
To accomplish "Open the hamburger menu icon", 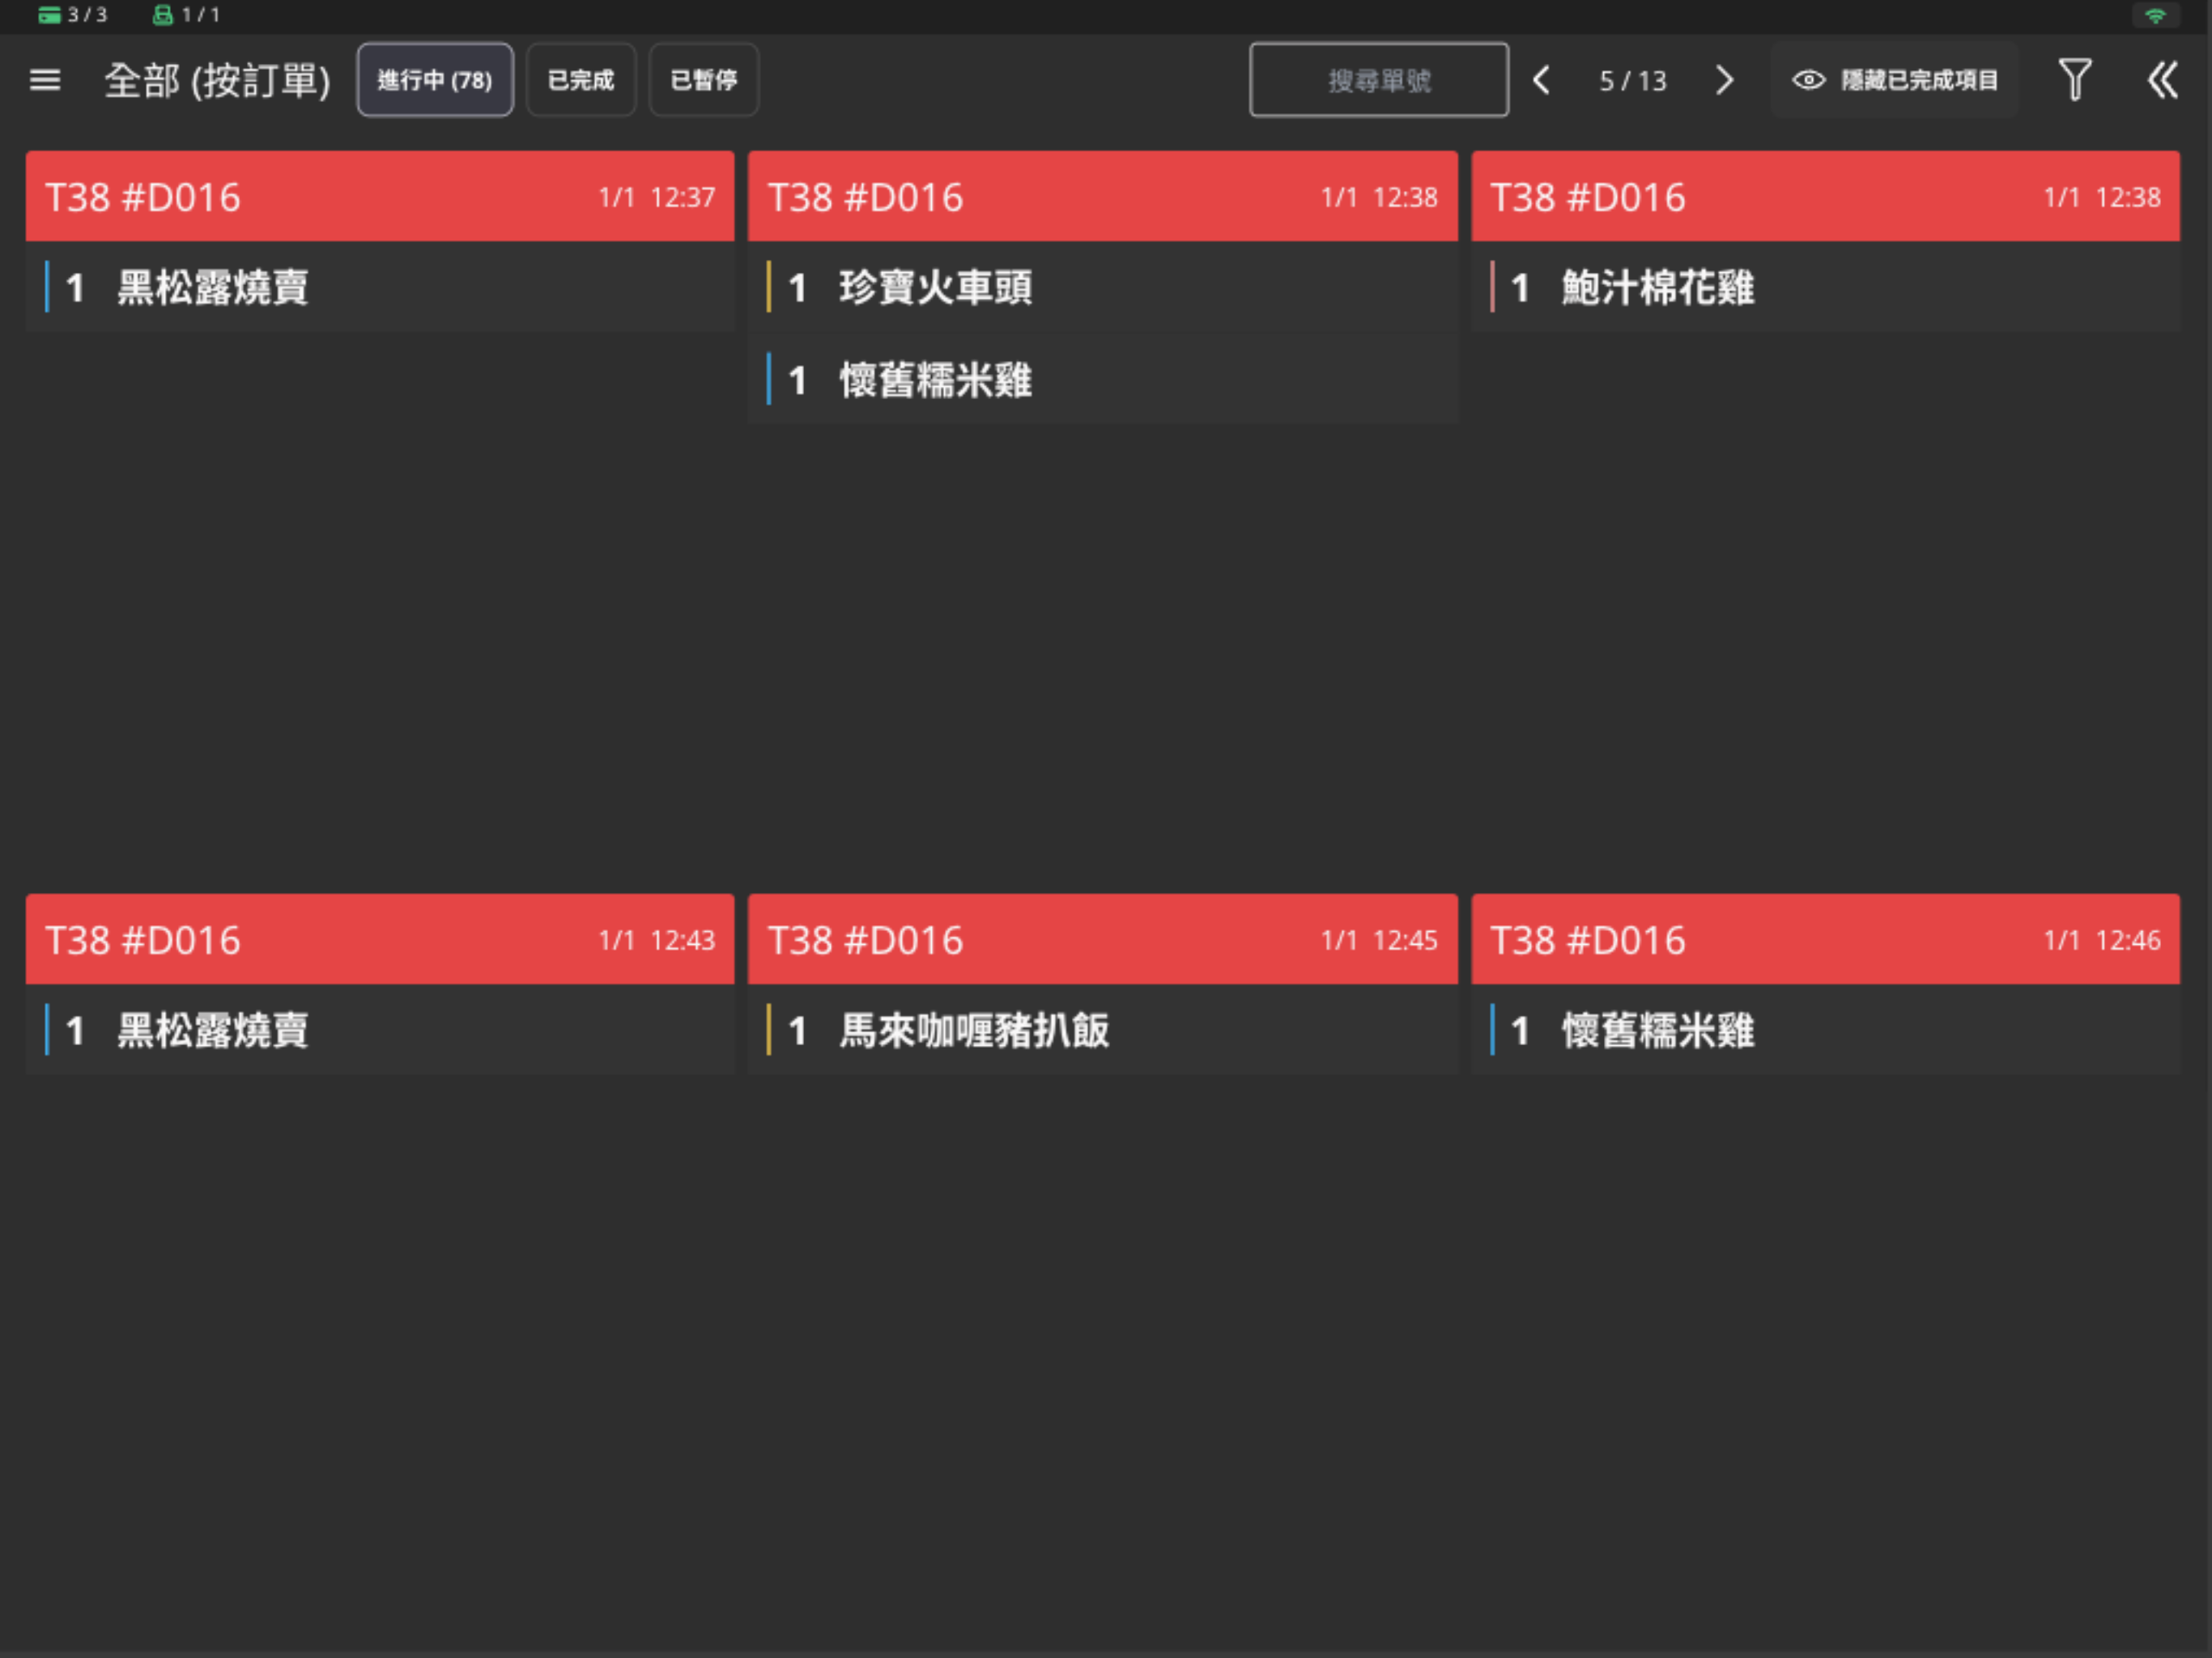I will pos(45,80).
